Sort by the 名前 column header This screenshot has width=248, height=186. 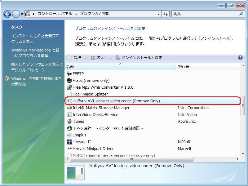(x=70, y=67)
